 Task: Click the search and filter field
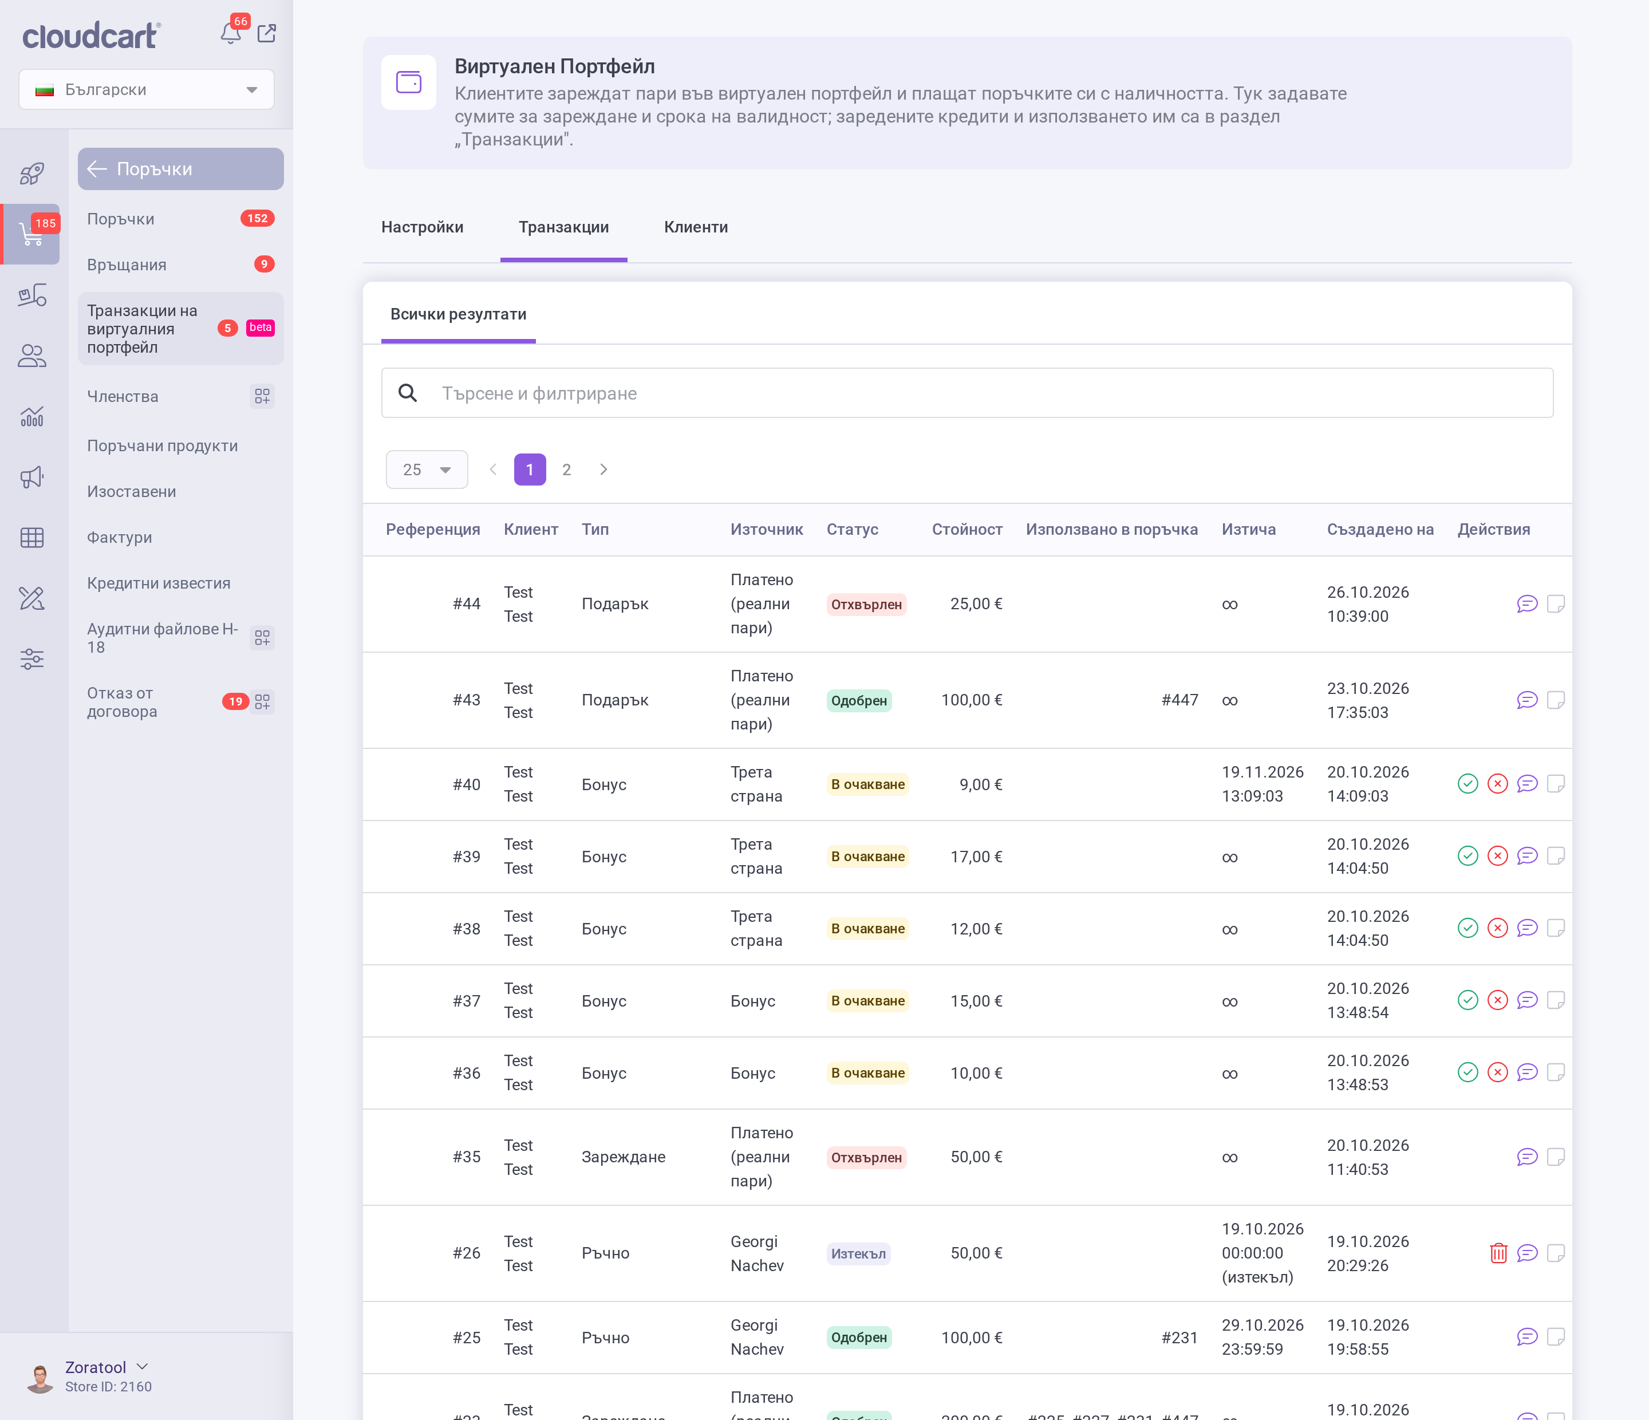click(x=967, y=393)
